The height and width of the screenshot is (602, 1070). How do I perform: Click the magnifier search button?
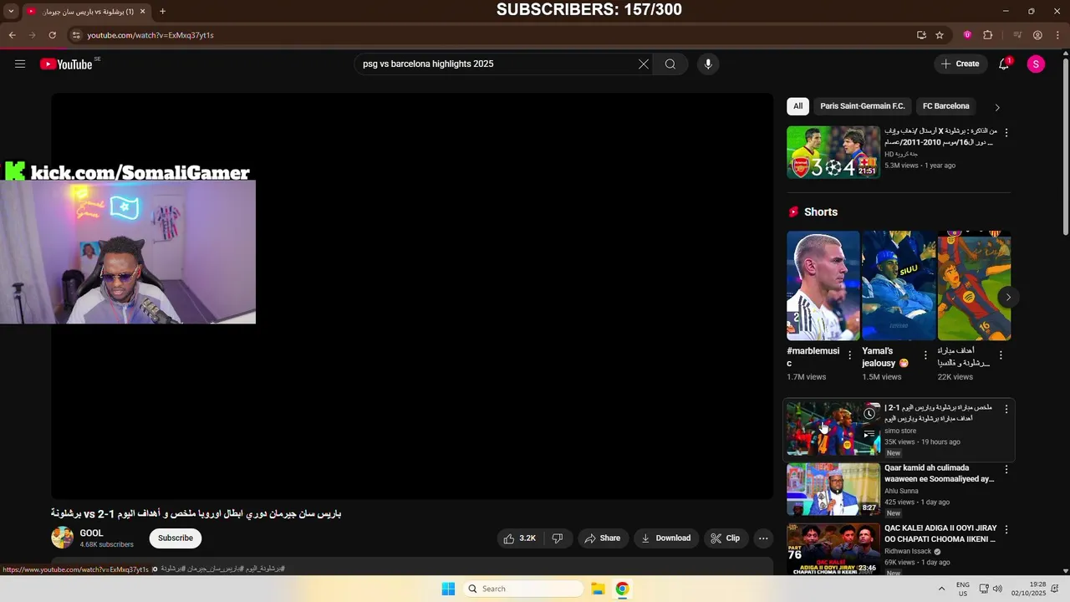(x=670, y=64)
